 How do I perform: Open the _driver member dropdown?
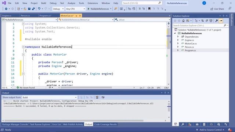click(142, 20)
